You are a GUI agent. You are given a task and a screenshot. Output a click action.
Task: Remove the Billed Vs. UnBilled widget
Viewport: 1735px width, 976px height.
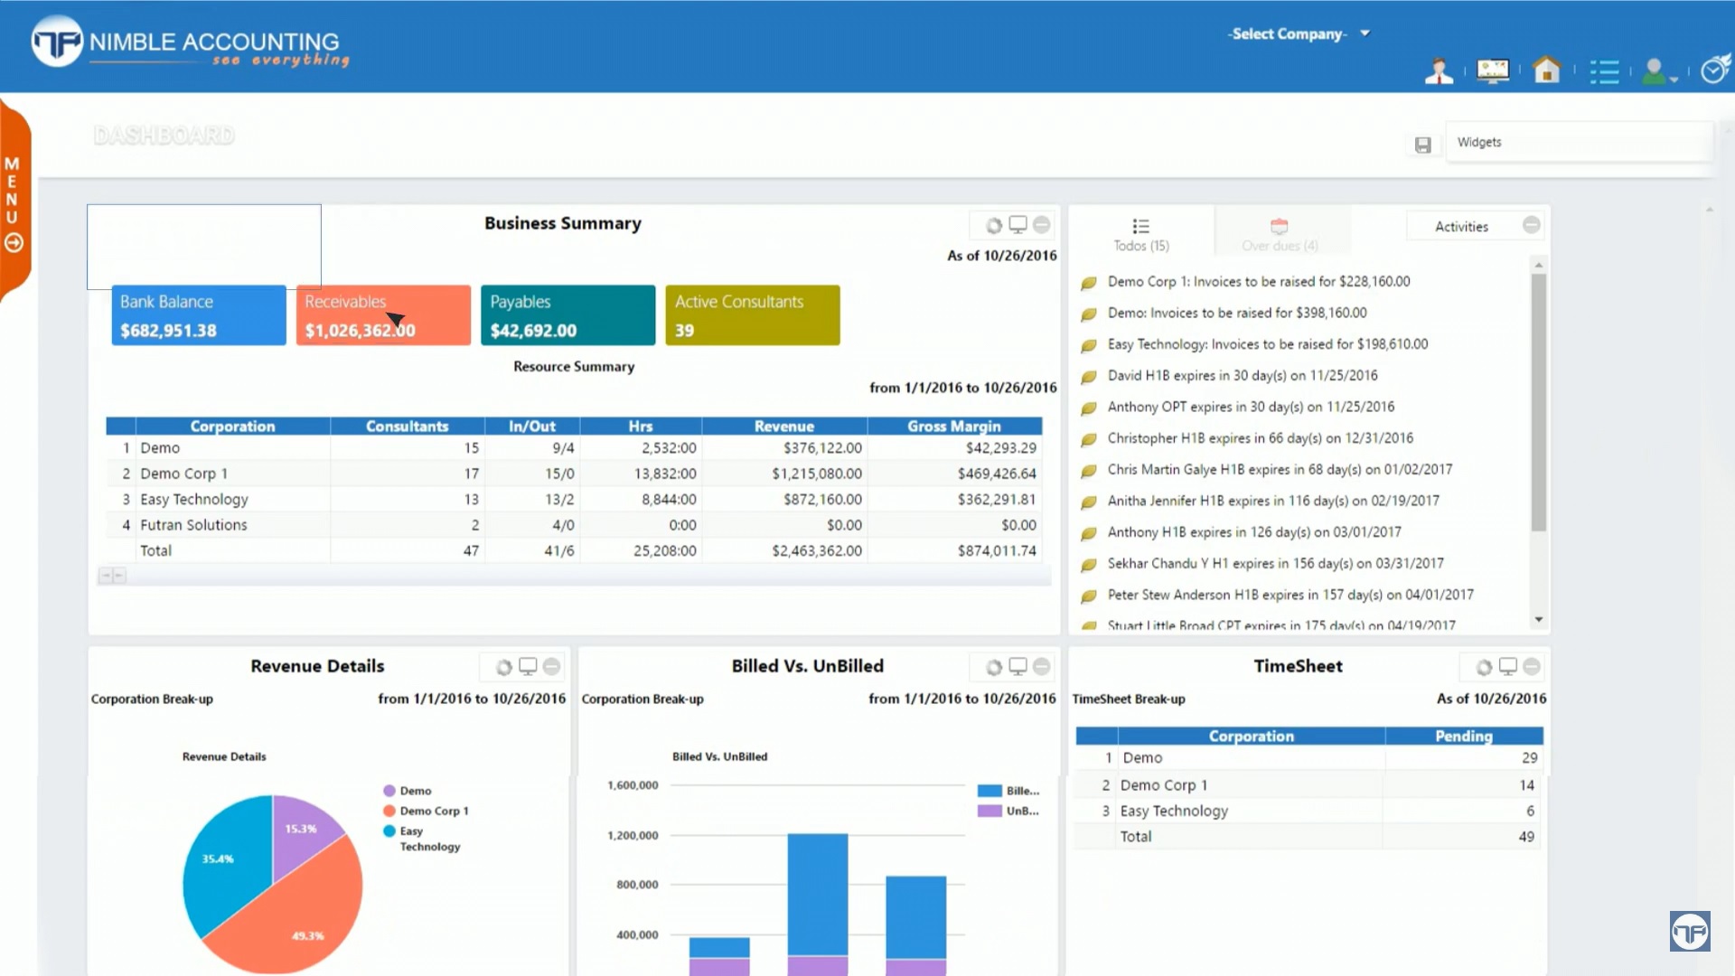point(1042,666)
